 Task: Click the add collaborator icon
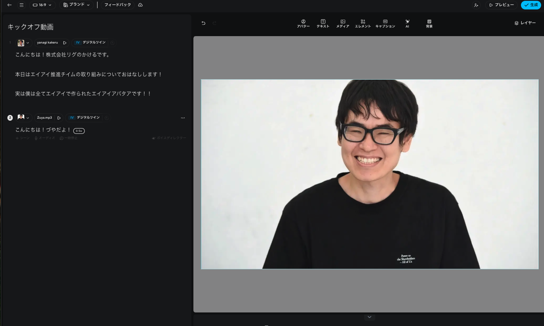point(476,5)
